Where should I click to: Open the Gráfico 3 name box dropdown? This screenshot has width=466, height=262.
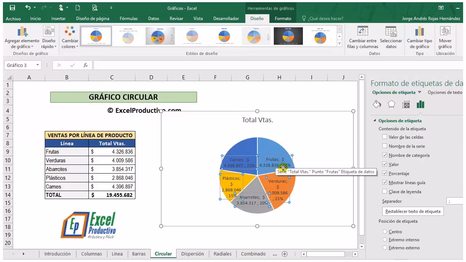point(38,65)
